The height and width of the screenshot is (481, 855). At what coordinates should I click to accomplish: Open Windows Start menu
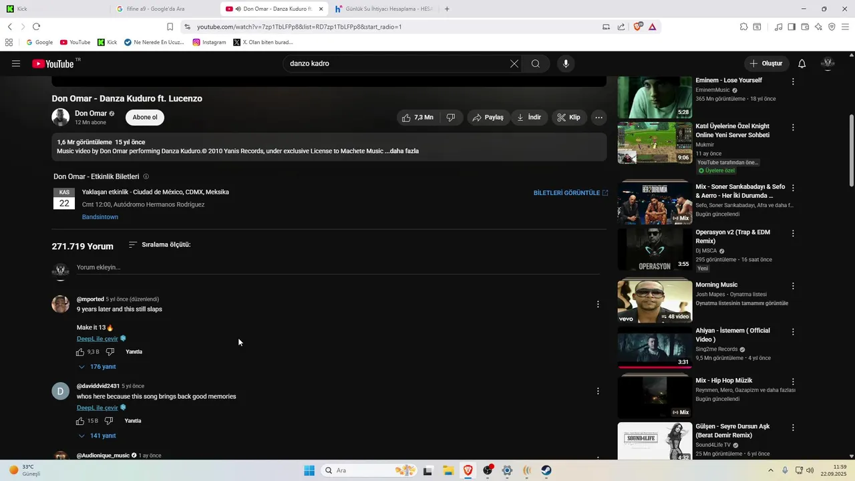coord(309,470)
